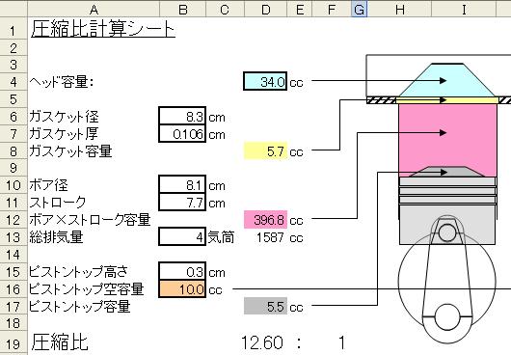The width and height of the screenshot is (511, 355).
Task: Select the piston top height cell 0.3
Action: (182, 271)
